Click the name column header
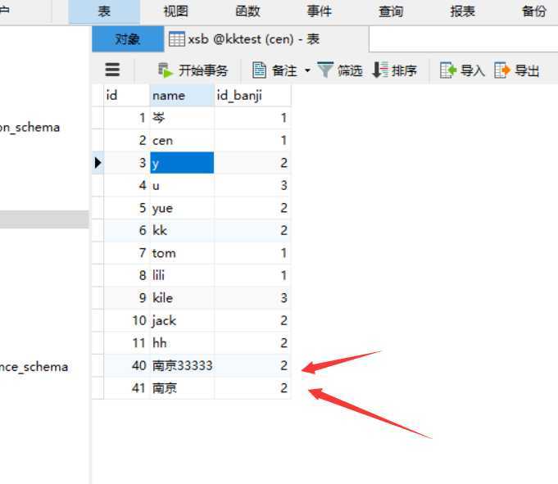The width and height of the screenshot is (558, 484). pyautogui.click(x=182, y=95)
